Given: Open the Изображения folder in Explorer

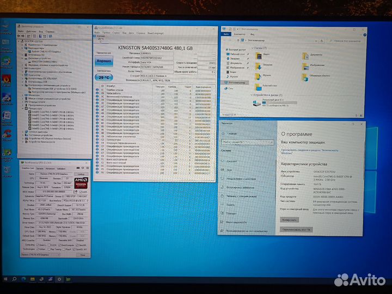Looking at the screenshot, I should pos(305,66).
